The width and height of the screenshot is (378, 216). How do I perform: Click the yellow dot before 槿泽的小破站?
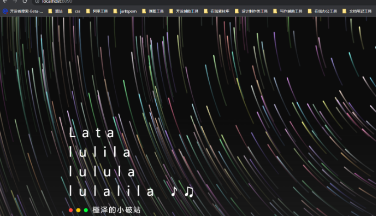tap(78, 210)
